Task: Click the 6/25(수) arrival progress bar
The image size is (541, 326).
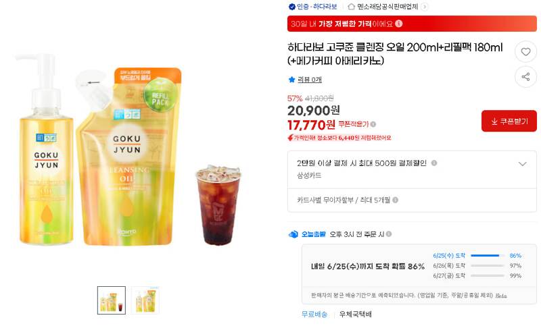Action: click(487, 255)
